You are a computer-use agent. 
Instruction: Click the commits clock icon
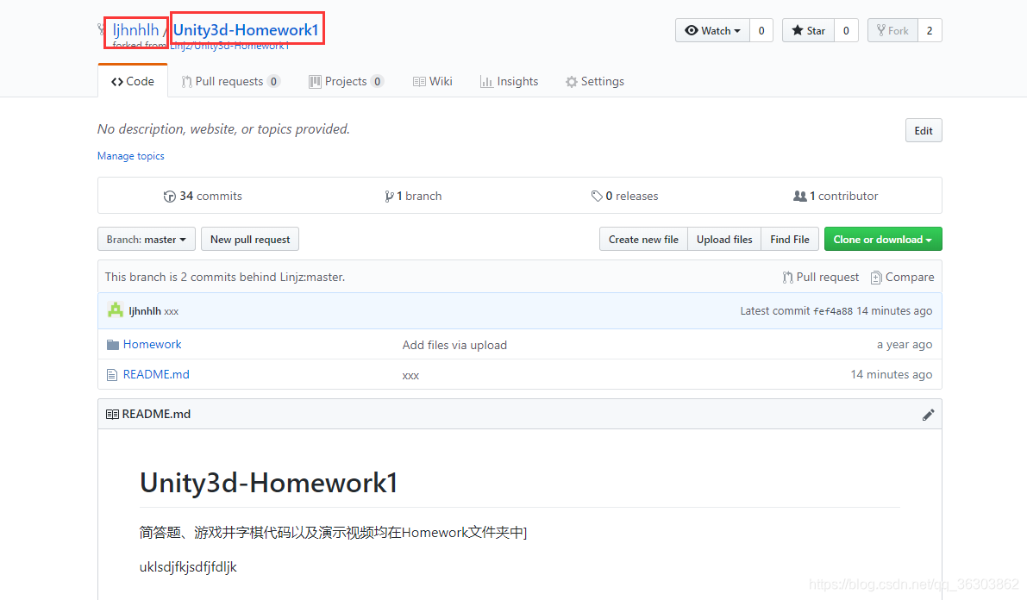[x=170, y=196]
